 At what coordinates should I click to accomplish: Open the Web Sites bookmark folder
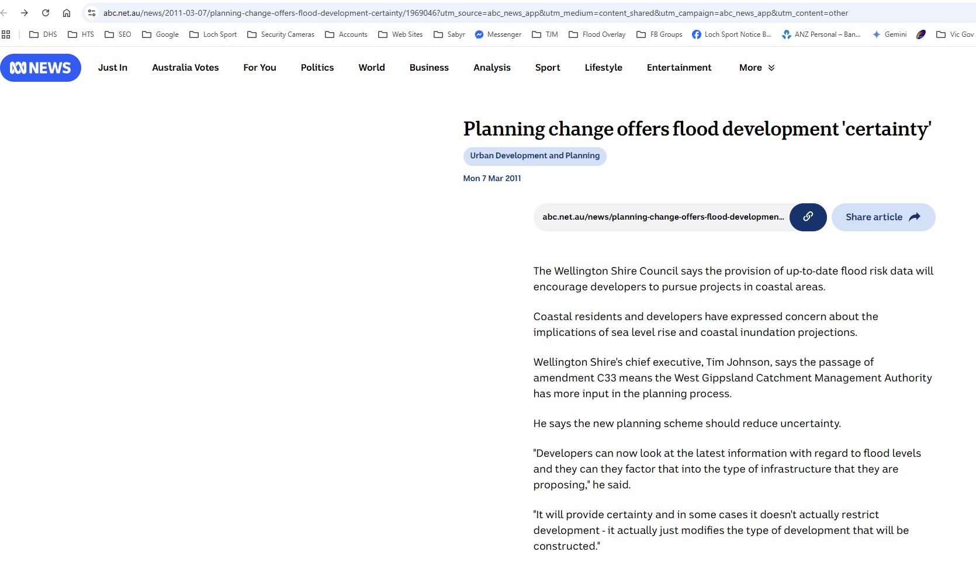pyautogui.click(x=400, y=34)
